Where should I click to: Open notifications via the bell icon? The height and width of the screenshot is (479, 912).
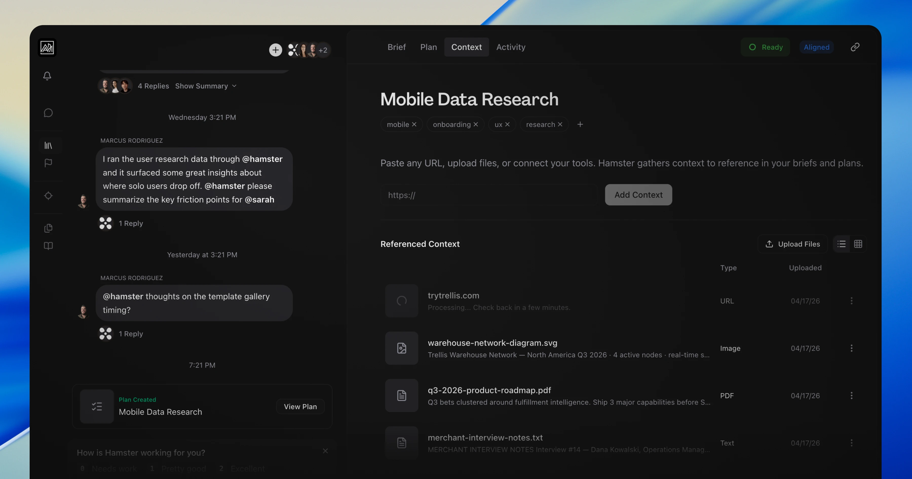(x=47, y=76)
